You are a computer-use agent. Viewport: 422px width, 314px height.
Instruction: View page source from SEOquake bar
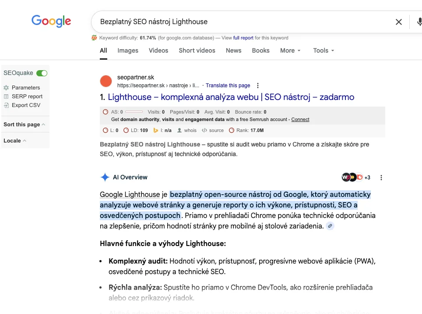click(x=216, y=130)
